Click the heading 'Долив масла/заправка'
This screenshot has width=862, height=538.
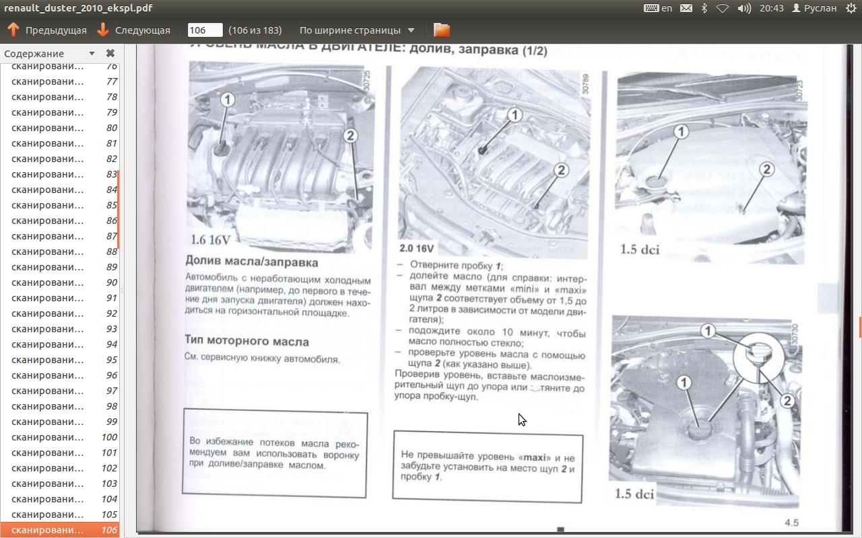251,262
